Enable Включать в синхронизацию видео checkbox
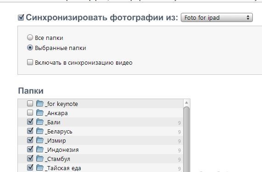The image size is (262, 172). coord(30,62)
